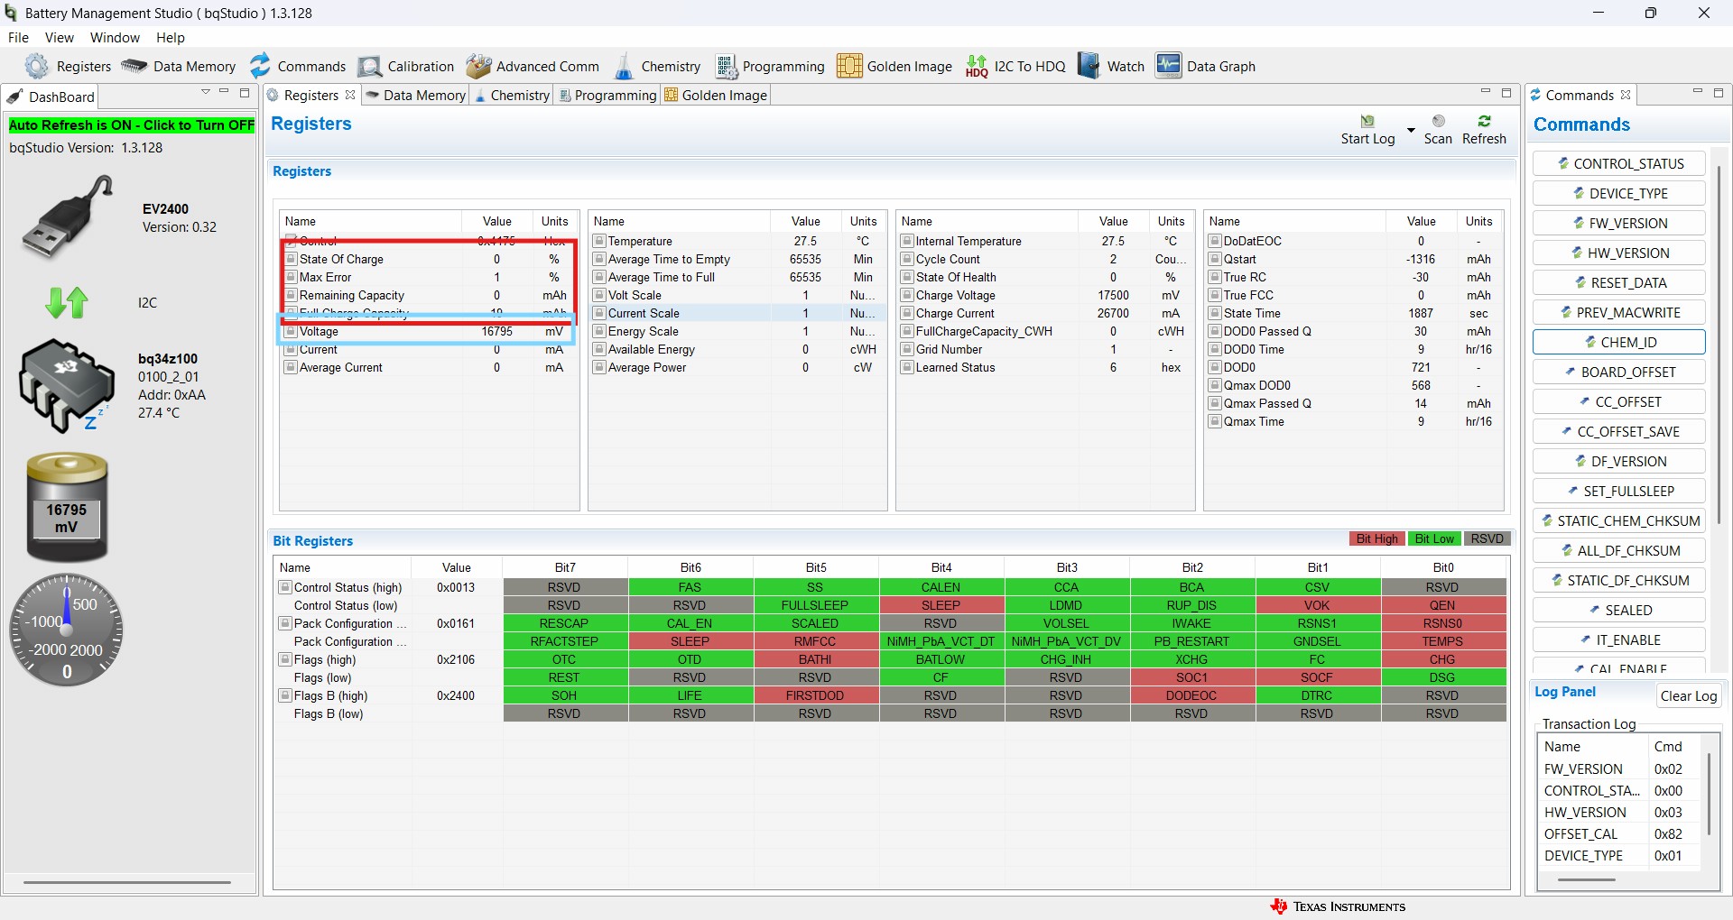Image resolution: width=1733 pixels, height=920 pixels.
Task: Open the File menu
Action: 18,38
